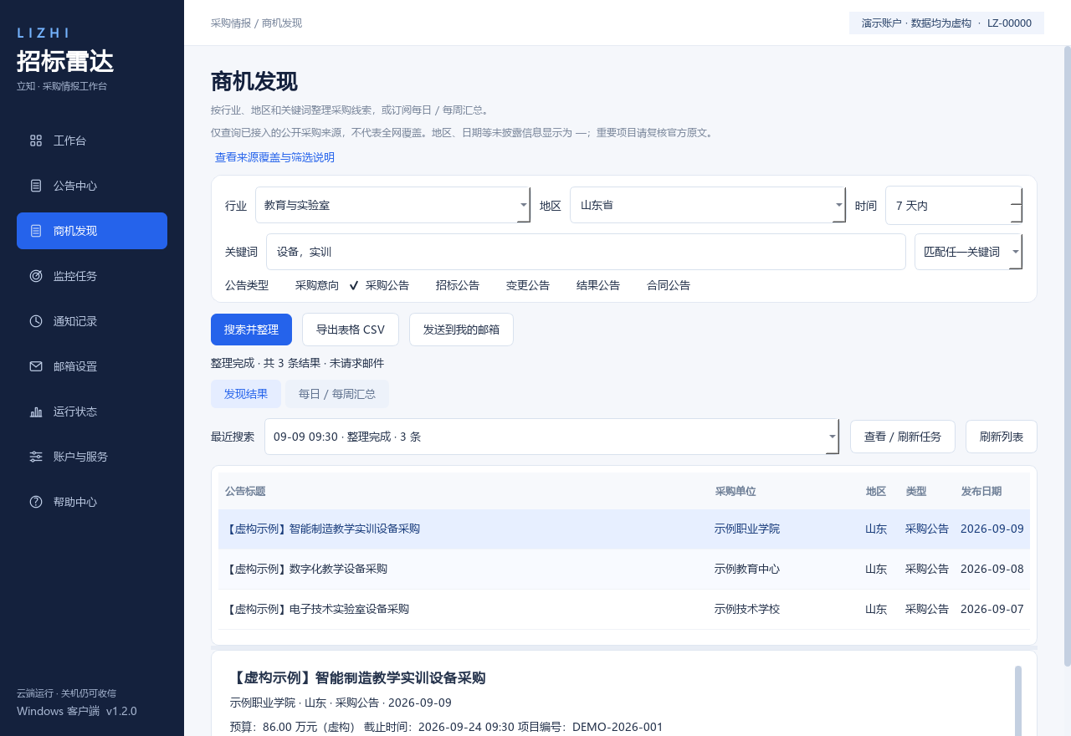The image size is (1071, 736).
Task: Click the detail panel vertical scrollbar
Action: [x=1018, y=701]
